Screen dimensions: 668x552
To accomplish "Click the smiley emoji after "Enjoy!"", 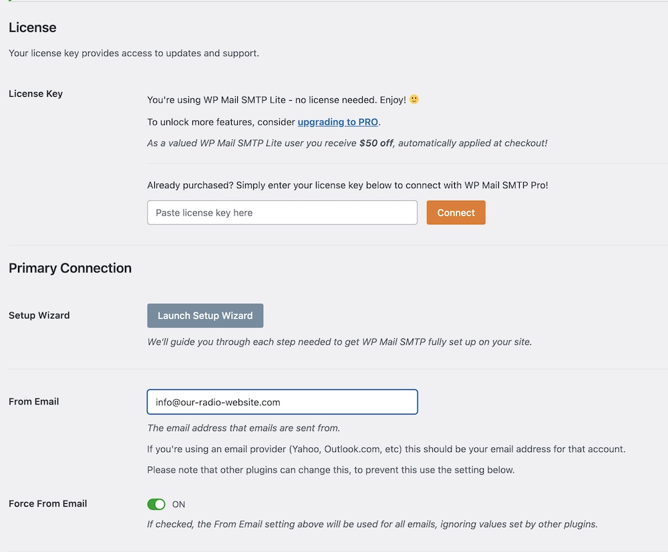I will click(x=414, y=99).
